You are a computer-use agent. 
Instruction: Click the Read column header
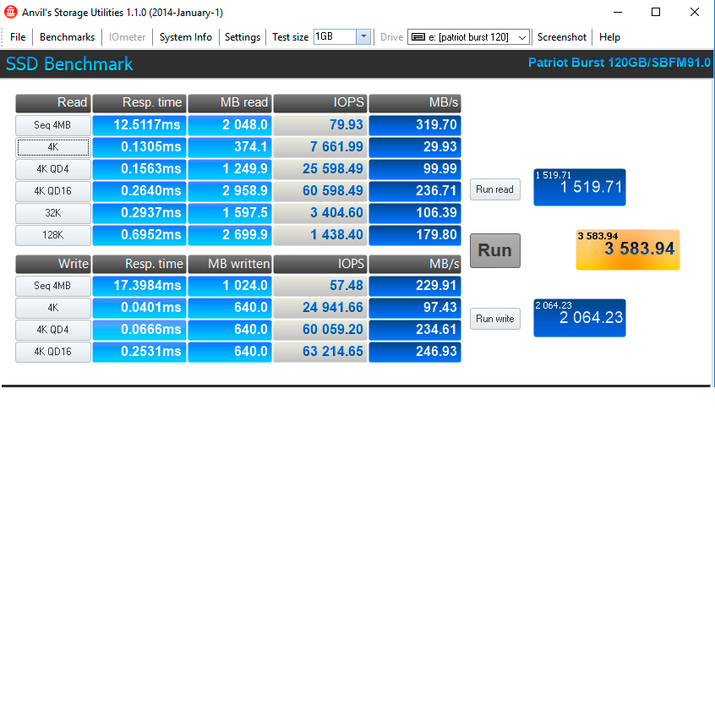pyautogui.click(x=53, y=102)
